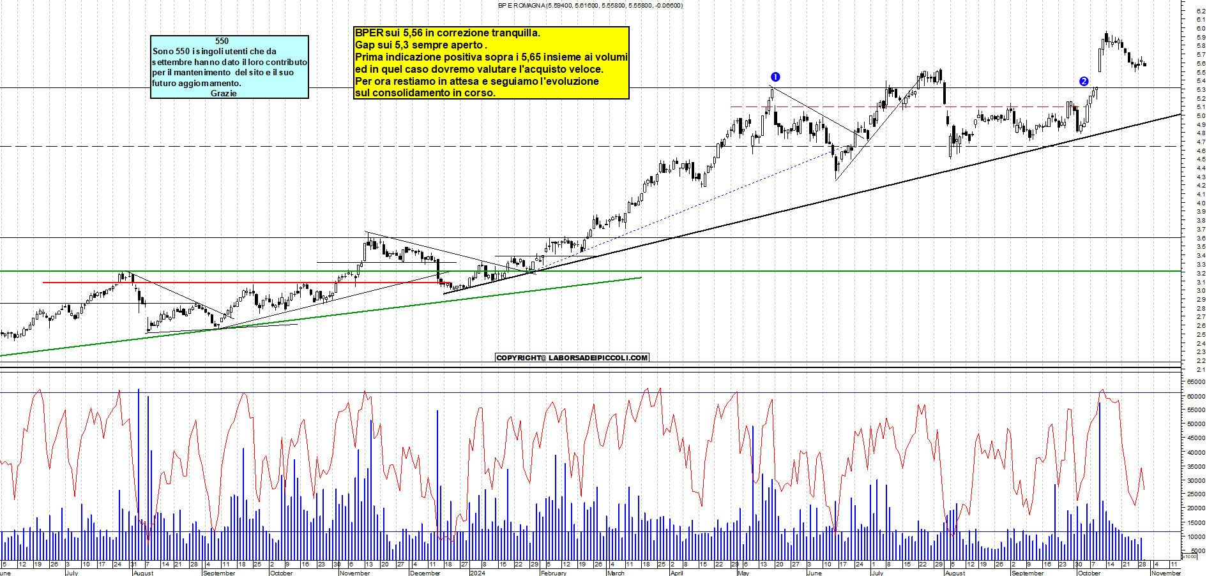Click the "May" label on the time axis
Image resolution: width=1207 pixels, height=576 pixels.
(743, 573)
